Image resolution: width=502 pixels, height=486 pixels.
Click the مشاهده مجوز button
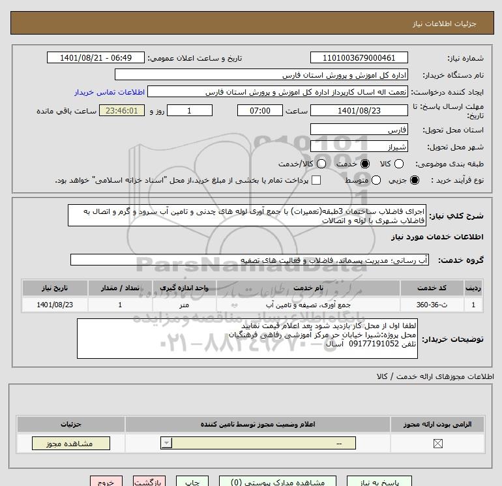tap(71, 444)
